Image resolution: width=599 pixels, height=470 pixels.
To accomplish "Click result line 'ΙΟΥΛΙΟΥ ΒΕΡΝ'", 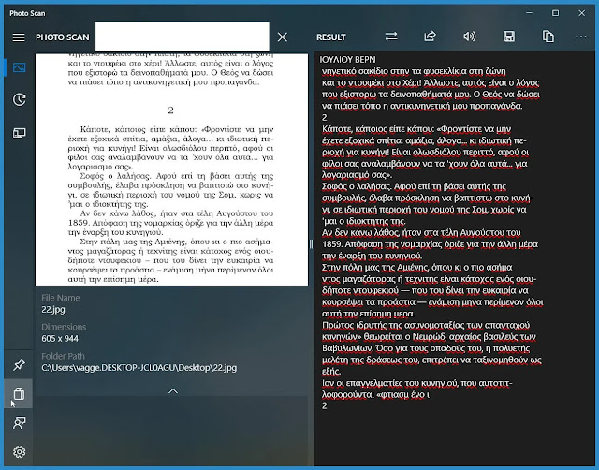I will tap(347, 60).
